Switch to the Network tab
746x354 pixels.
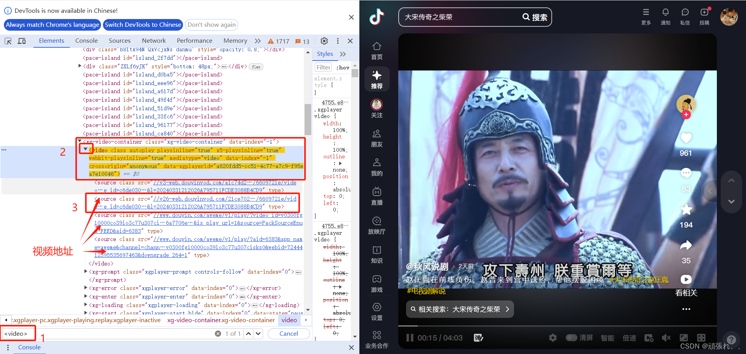[x=154, y=41]
